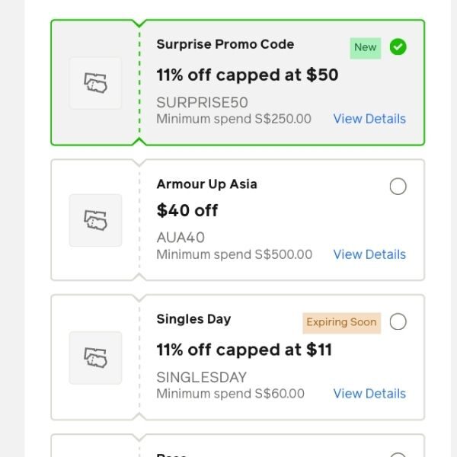
Task: View Details for SURPRISE50 voucher
Action: point(369,119)
